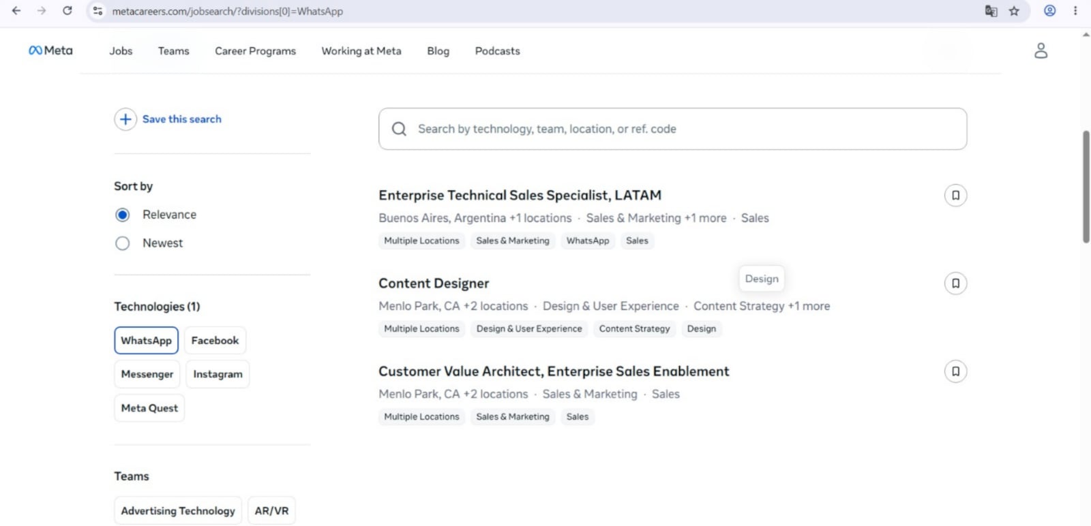This screenshot has height=526, width=1091.
Task: Click the Meta logo
Action: (50, 50)
